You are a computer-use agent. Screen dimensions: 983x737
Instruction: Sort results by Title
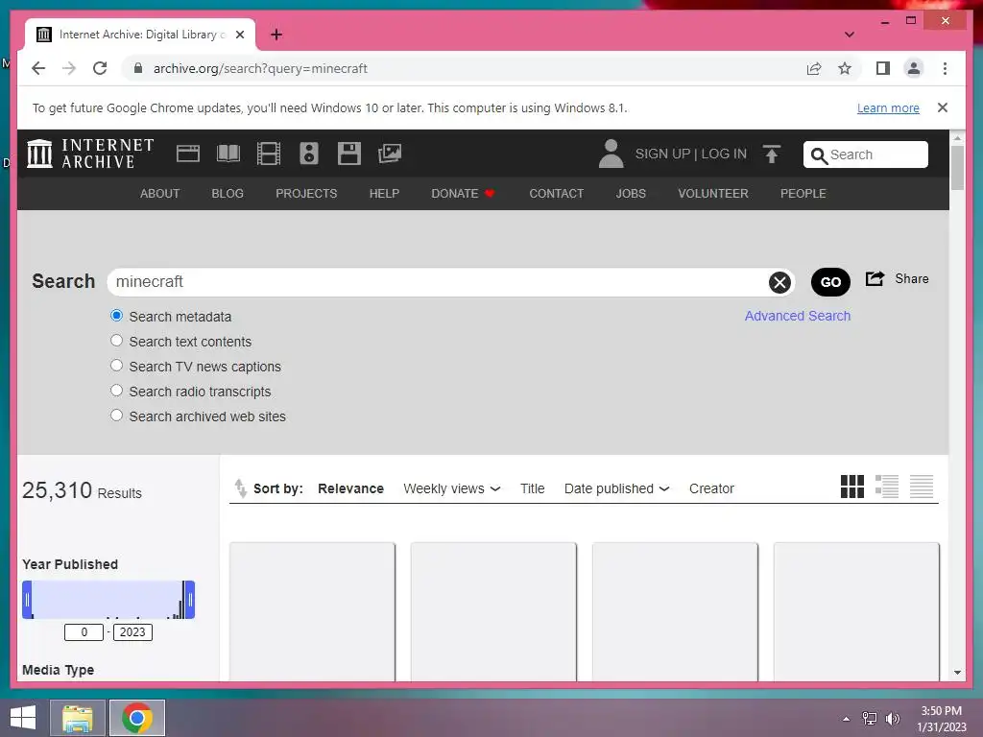[x=532, y=488]
